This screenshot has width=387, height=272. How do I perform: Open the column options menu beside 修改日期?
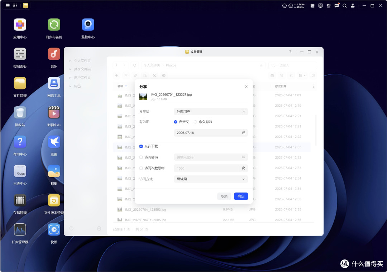click(314, 86)
